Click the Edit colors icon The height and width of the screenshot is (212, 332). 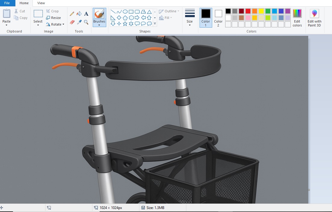click(297, 18)
